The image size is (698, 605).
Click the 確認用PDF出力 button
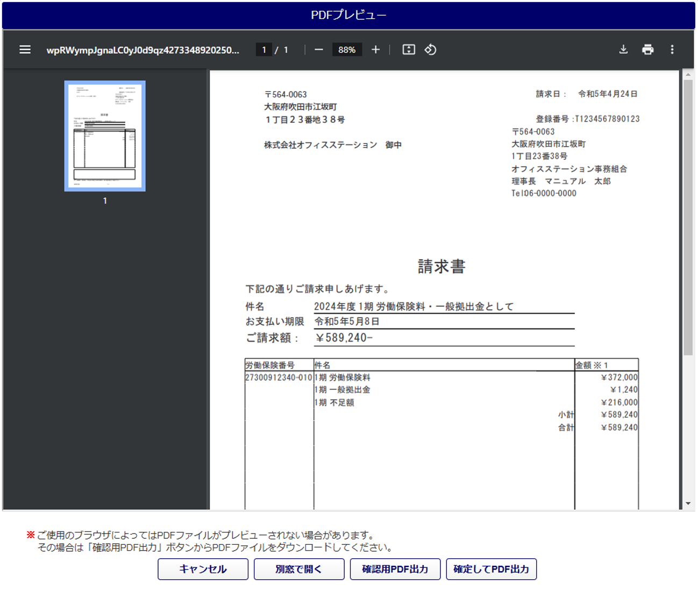pyautogui.click(x=395, y=569)
